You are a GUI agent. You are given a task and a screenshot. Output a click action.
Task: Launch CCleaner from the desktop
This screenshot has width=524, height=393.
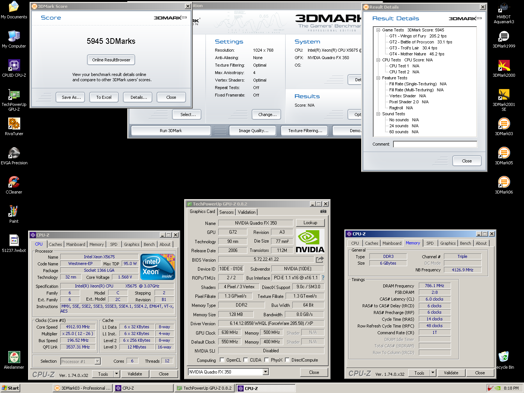[x=14, y=185]
